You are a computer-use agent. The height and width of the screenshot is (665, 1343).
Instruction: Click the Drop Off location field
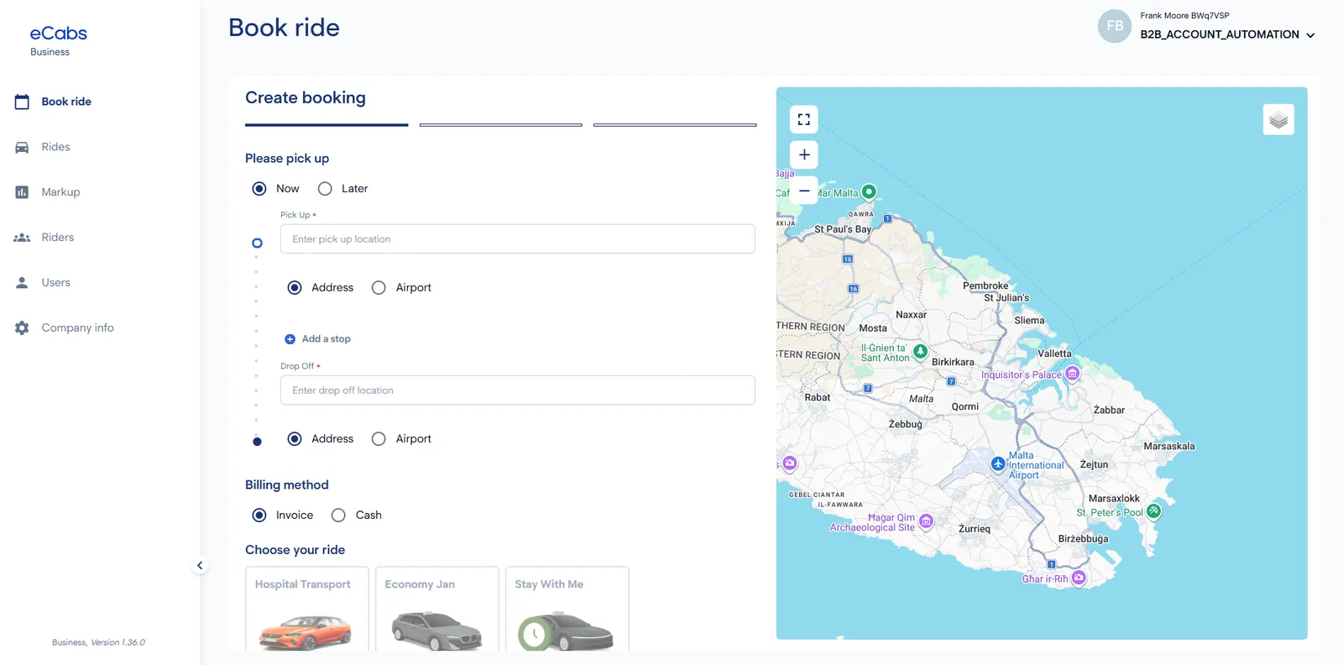[518, 390]
